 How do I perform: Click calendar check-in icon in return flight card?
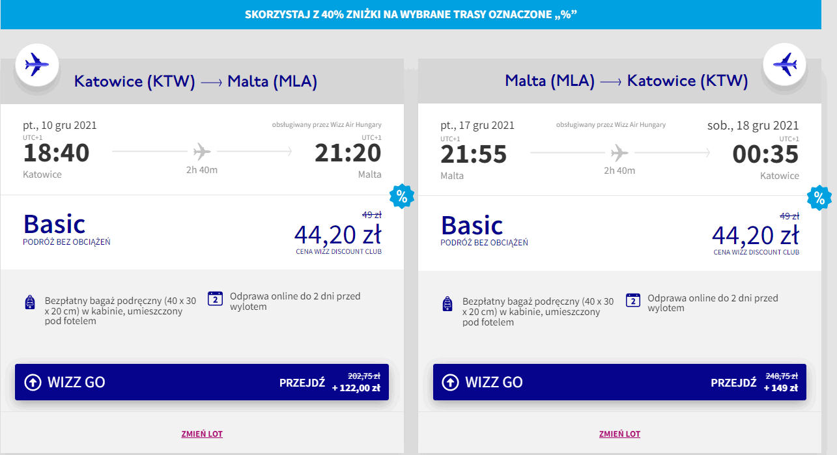pyautogui.click(x=632, y=299)
